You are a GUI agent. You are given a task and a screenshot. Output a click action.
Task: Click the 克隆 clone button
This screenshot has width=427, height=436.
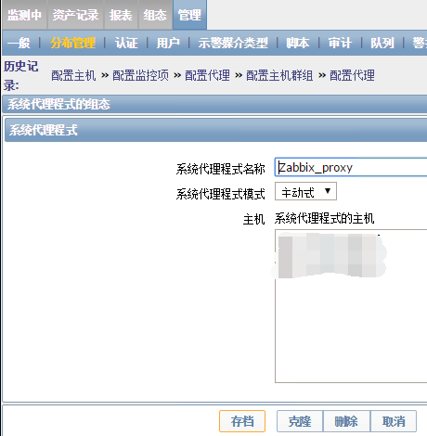pyautogui.click(x=300, y=421)
